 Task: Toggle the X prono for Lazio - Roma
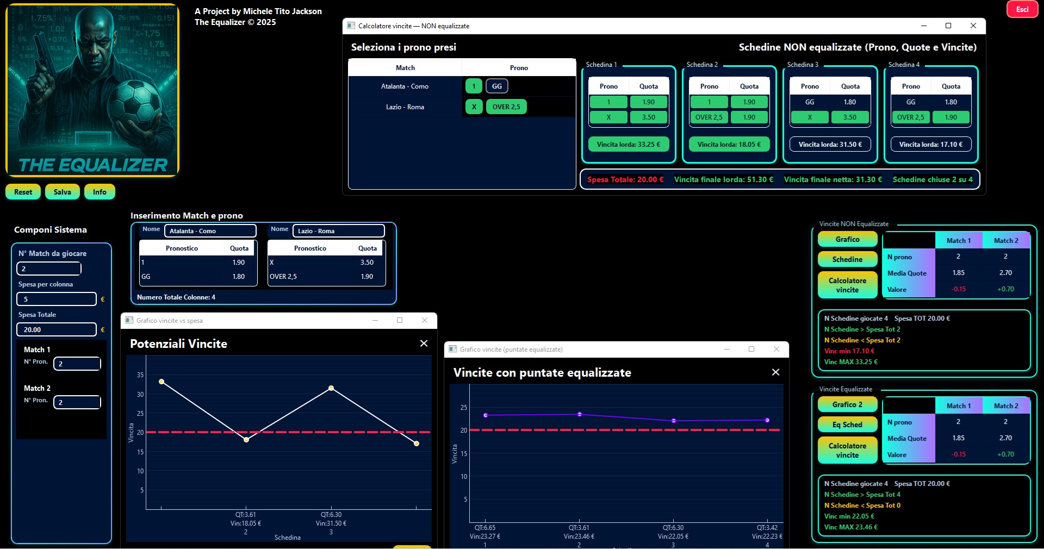pos(474,107)
